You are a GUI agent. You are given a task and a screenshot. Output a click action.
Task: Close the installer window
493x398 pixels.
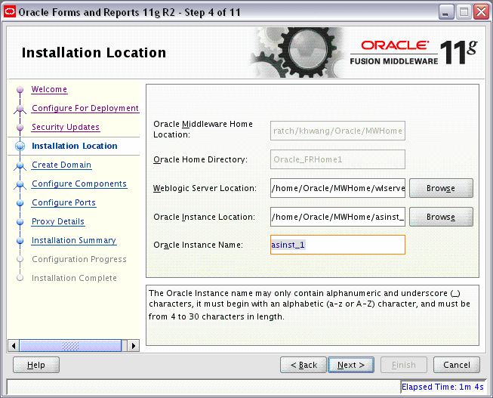[482, 12]
